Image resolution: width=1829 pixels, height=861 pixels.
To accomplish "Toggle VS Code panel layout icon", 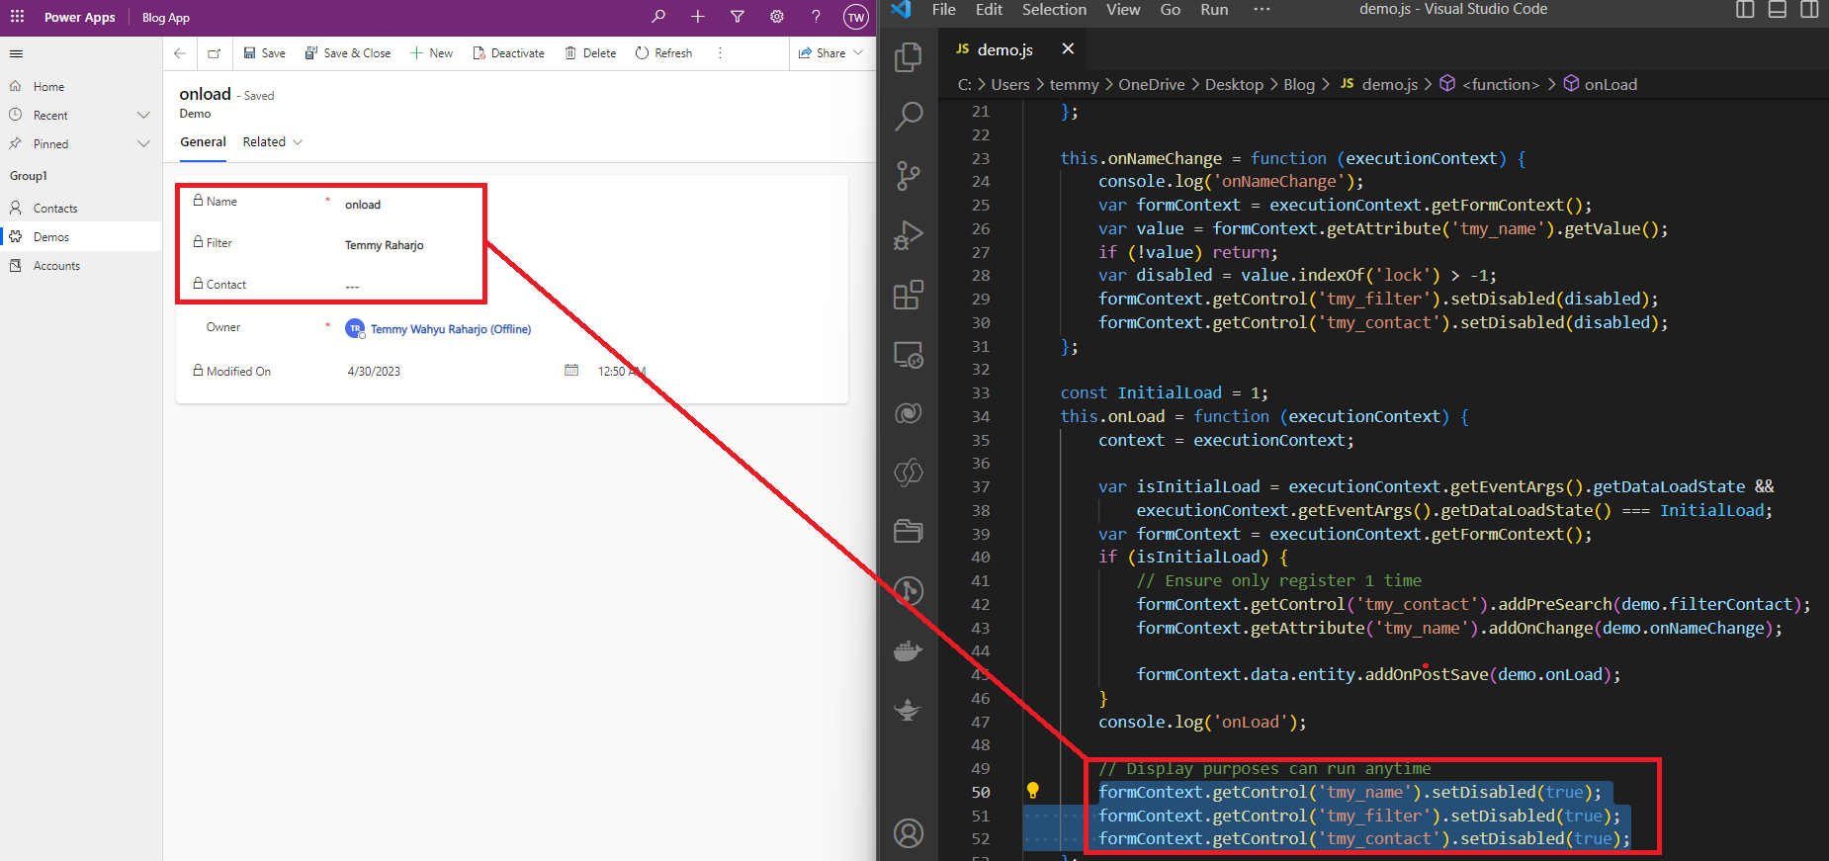I will (x=1777, y=10).
